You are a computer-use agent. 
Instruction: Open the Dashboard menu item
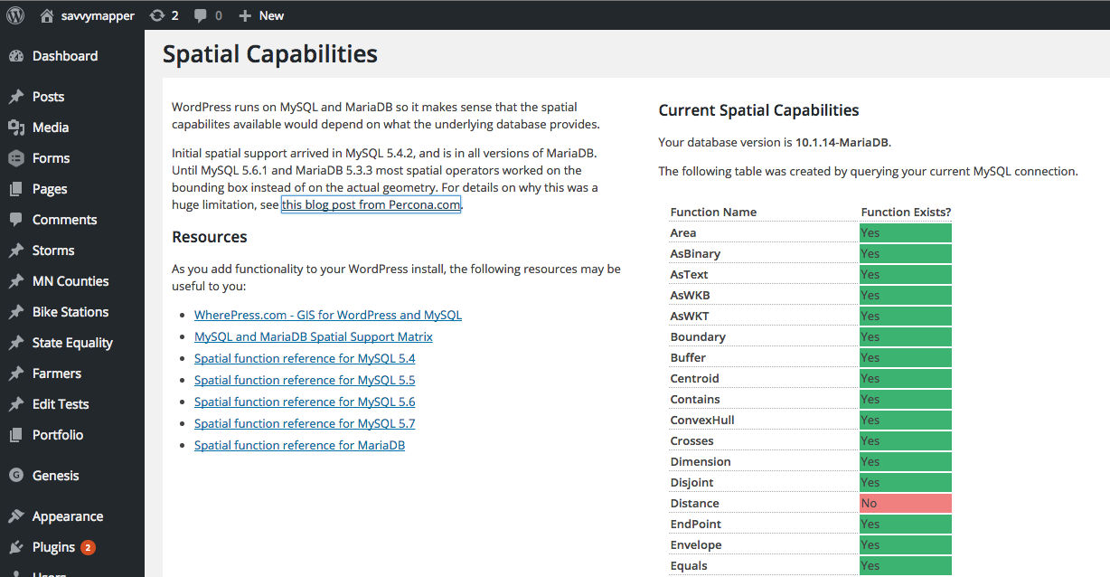(x=65, y=56)
